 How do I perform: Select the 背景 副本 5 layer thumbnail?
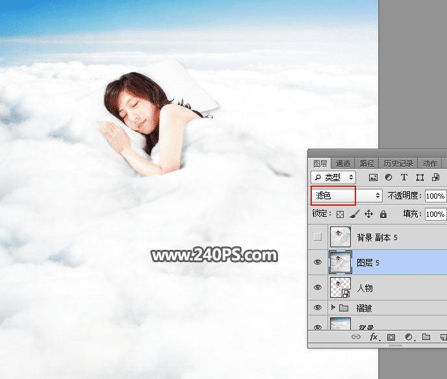pos(340,237)
